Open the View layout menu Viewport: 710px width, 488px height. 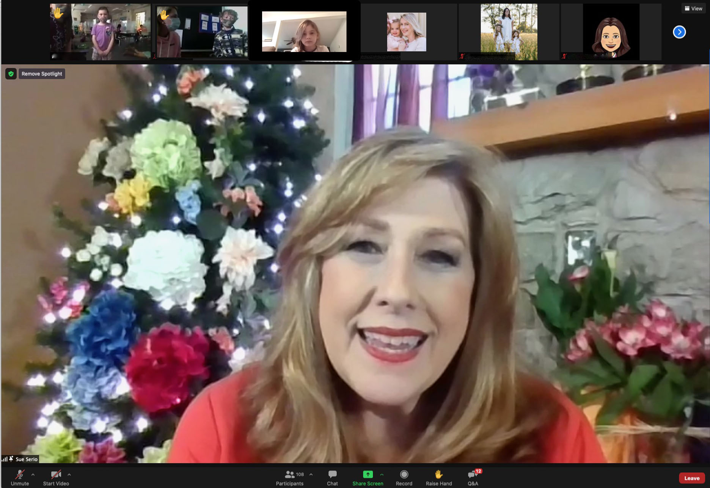[693, 8]
